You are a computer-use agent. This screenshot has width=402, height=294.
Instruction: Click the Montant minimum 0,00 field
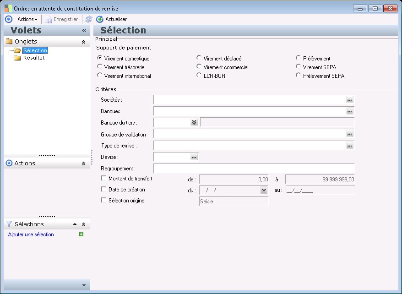click(234, 179)
